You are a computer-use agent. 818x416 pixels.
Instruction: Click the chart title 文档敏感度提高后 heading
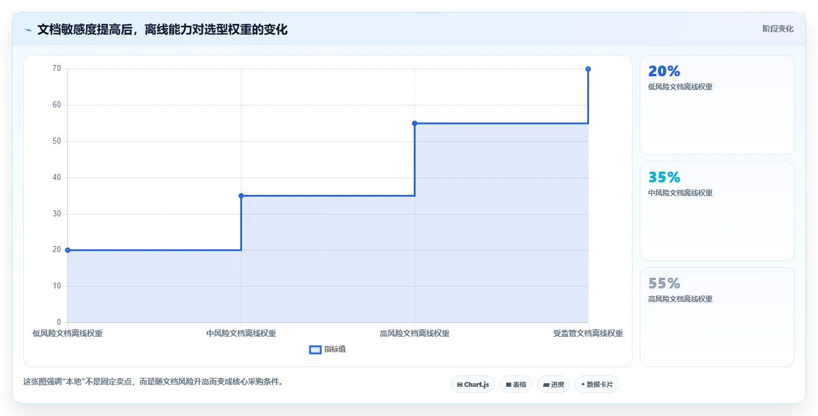162,29
